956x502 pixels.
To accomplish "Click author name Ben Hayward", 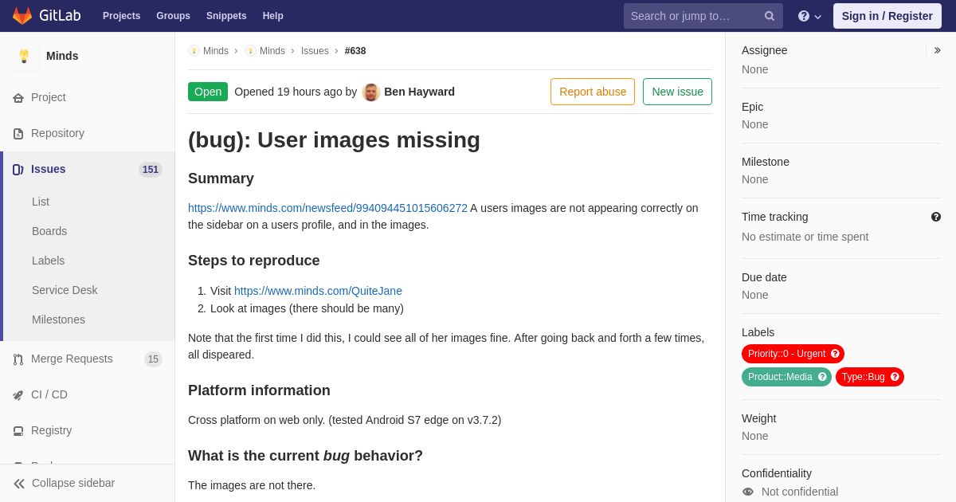I will coord(419,92).
